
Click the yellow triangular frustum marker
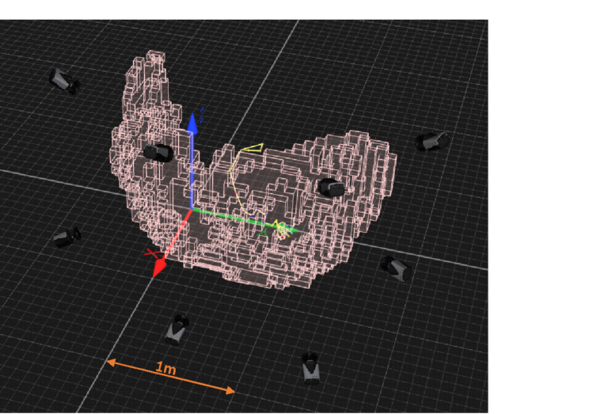(253, 148)
